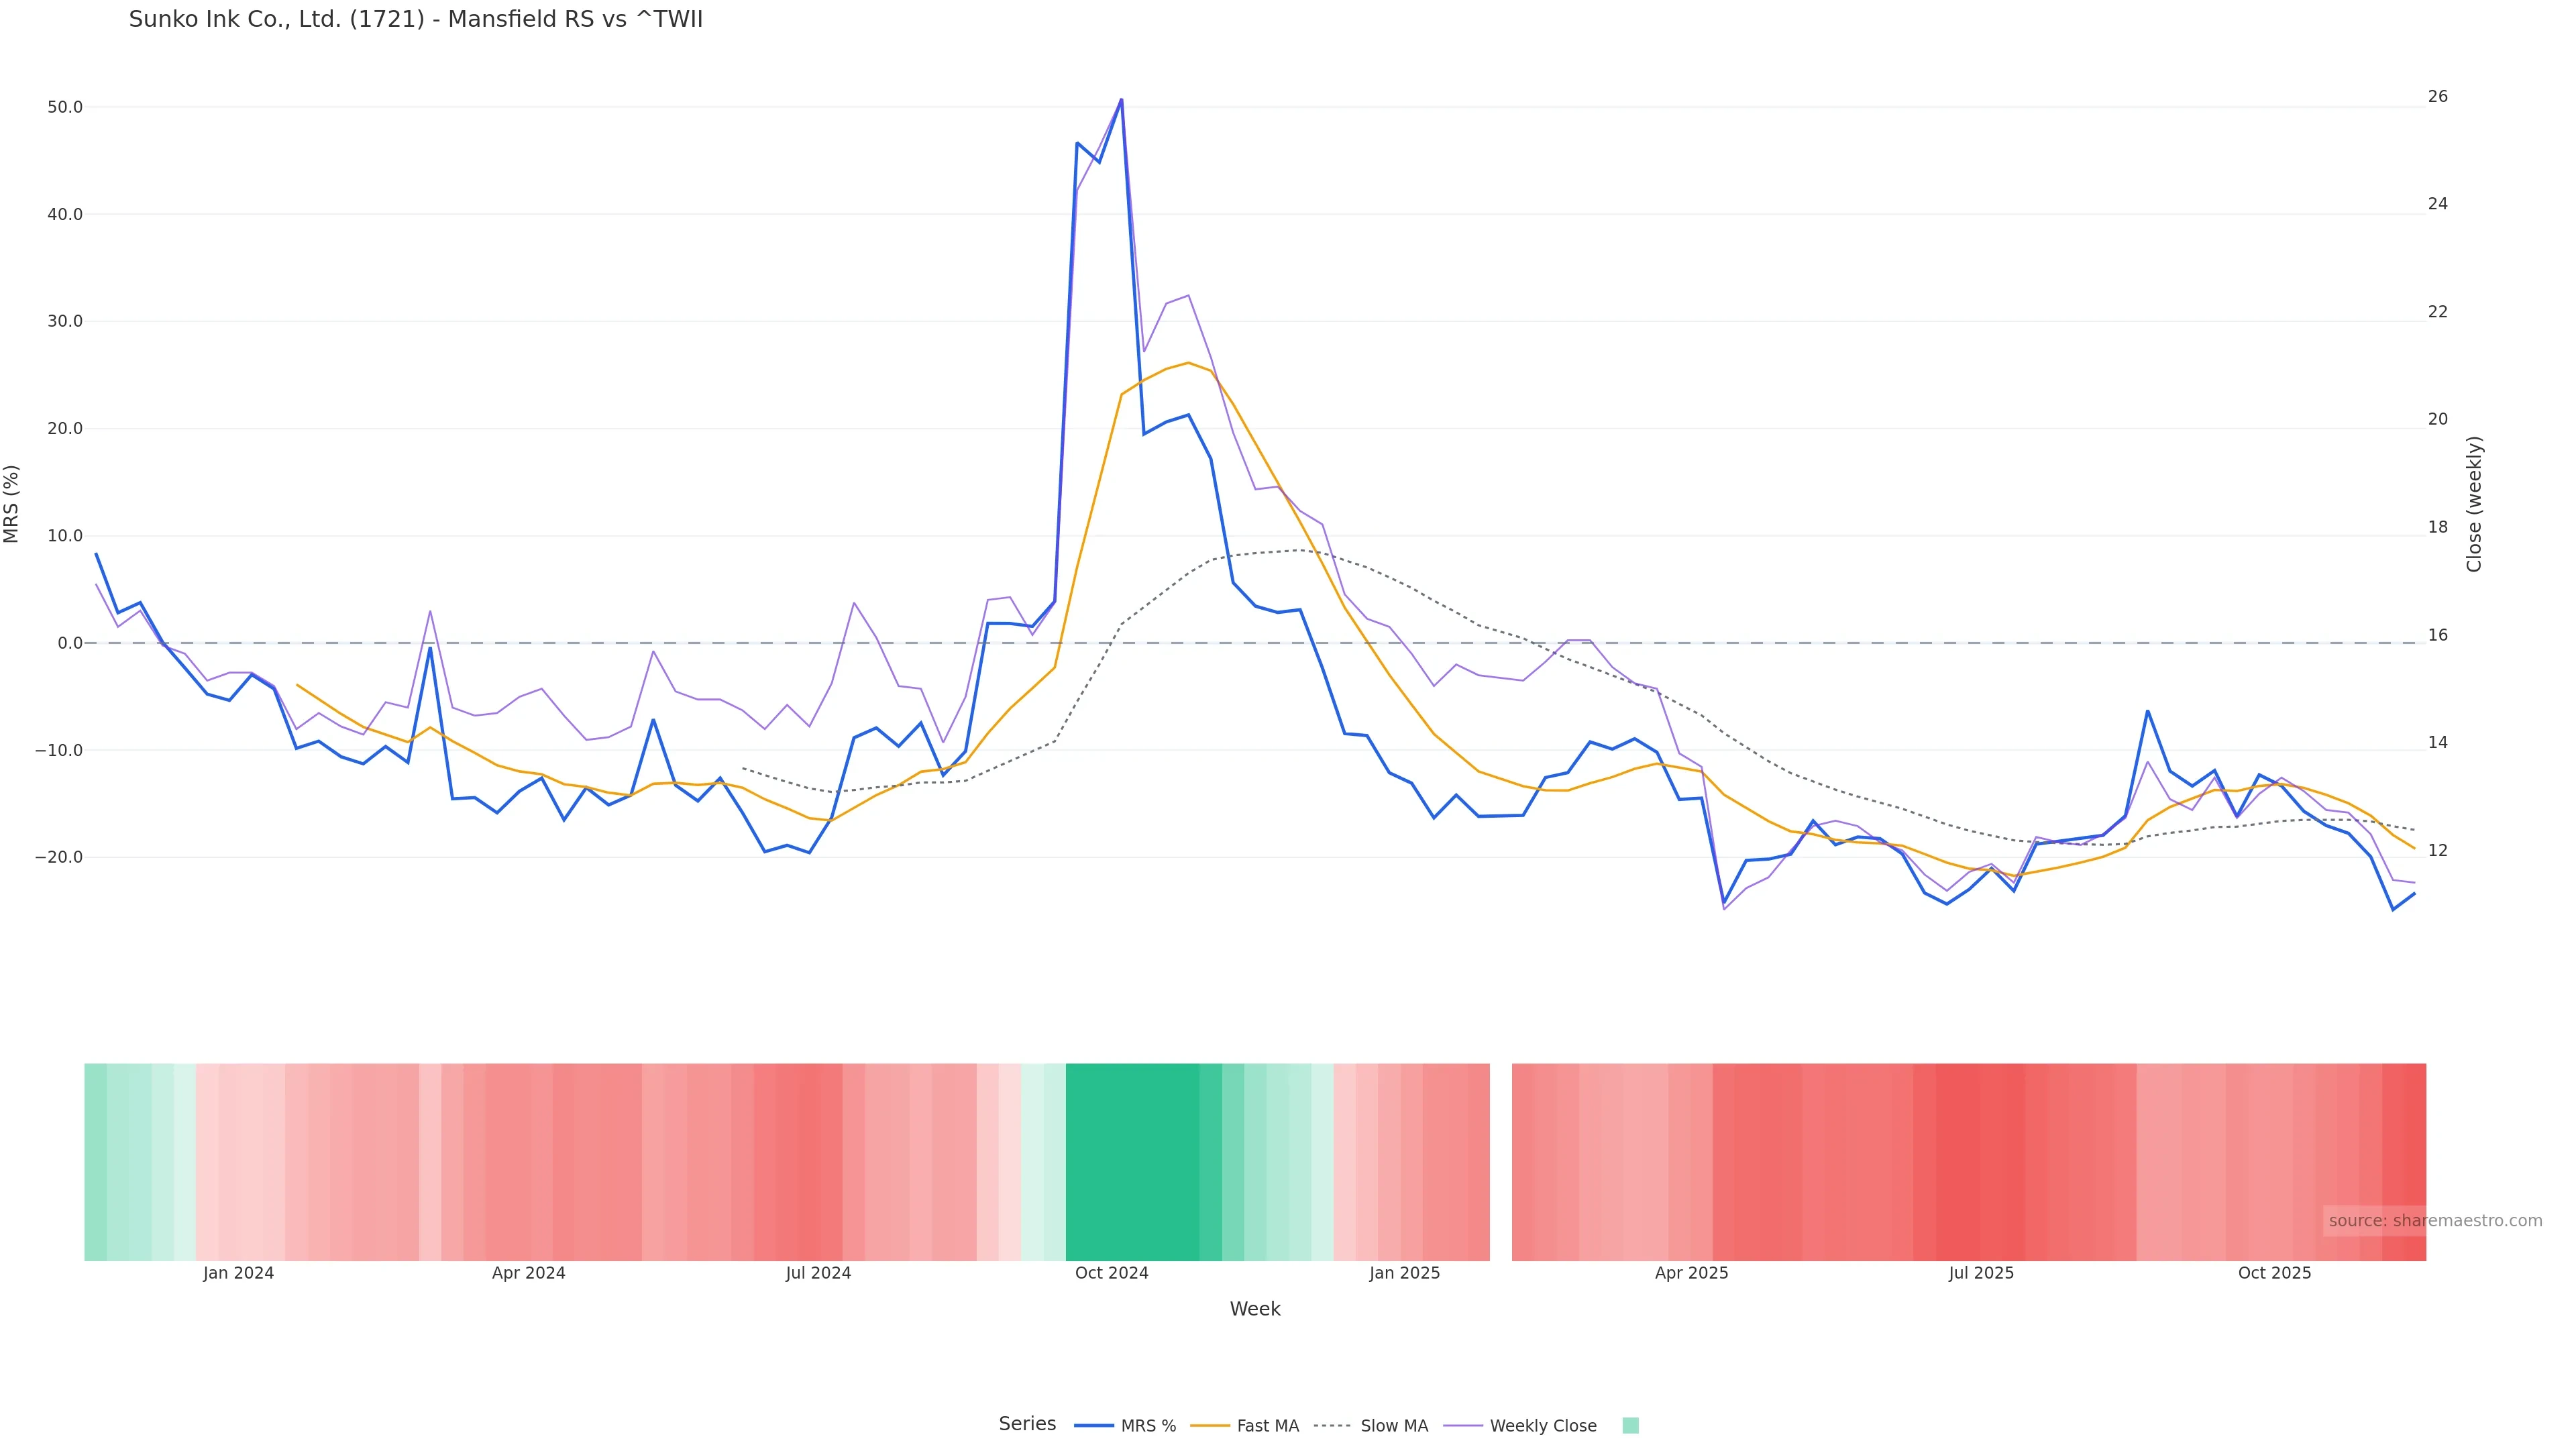
Task: Click the orange Fast MA legend line icon
Action: (1210, 1426)
